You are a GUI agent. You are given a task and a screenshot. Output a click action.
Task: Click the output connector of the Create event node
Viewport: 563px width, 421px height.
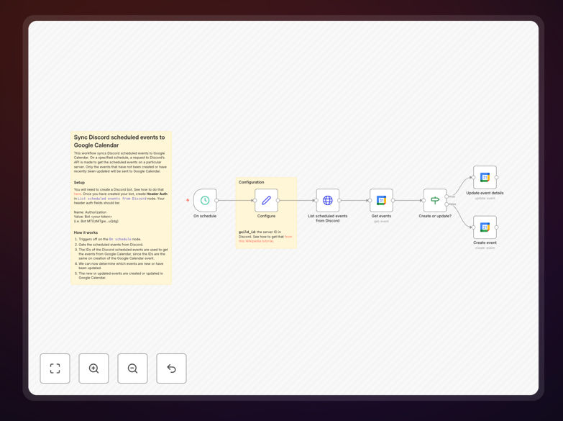click(497, 227)
